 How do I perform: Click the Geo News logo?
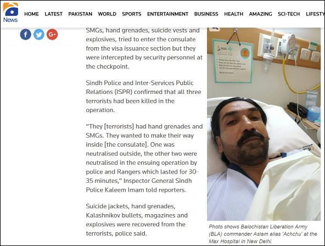(10, 13)
